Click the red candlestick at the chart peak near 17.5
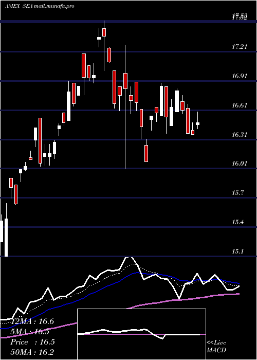This screenshot has height=360, width=257. [x=104, y=32]
